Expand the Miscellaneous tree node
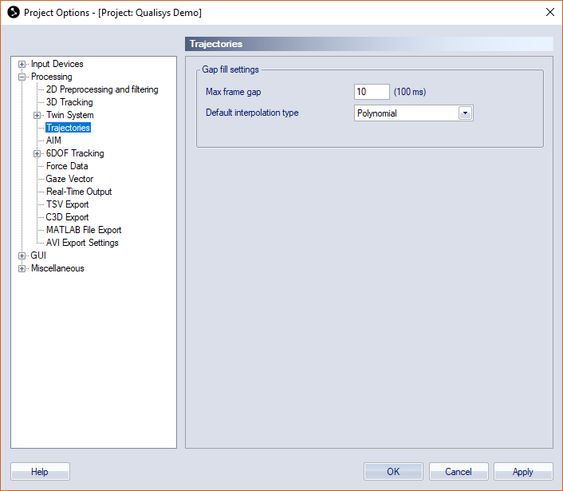Viewport: 563px width, 491px height. coord(22,269)
